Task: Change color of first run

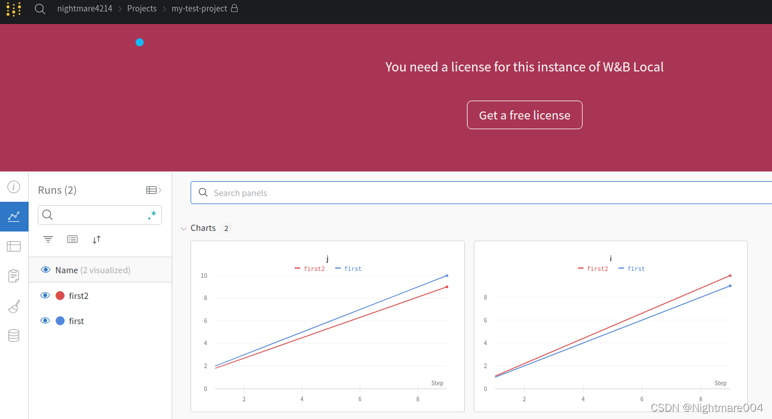Action: click(x=60, y=321)
